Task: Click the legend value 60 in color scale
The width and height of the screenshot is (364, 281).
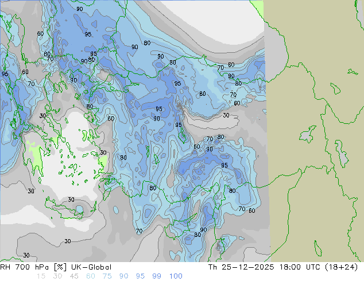Action: click(x=91, y=276)
